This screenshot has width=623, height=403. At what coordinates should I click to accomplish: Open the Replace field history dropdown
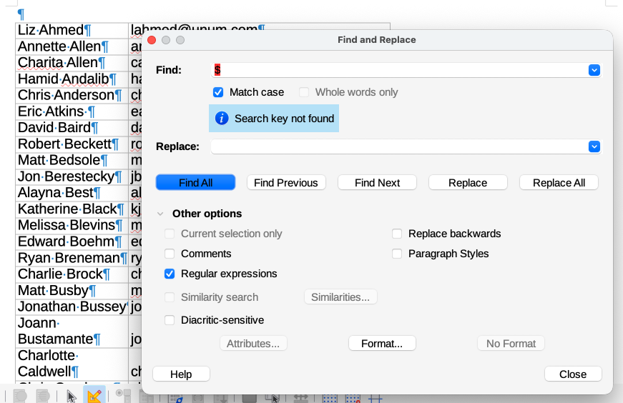coord(594,146)
